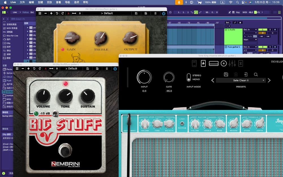Screen dimensions: 283x177
Task: Click the trash icon in Big Stuff toolbar
Action: point(107,69)
